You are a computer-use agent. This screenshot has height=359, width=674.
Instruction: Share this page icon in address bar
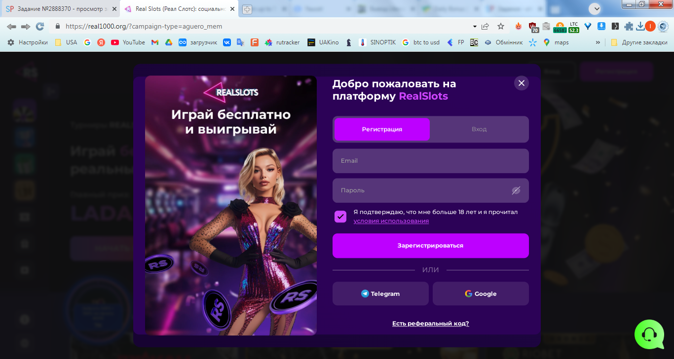coord(486,27)
